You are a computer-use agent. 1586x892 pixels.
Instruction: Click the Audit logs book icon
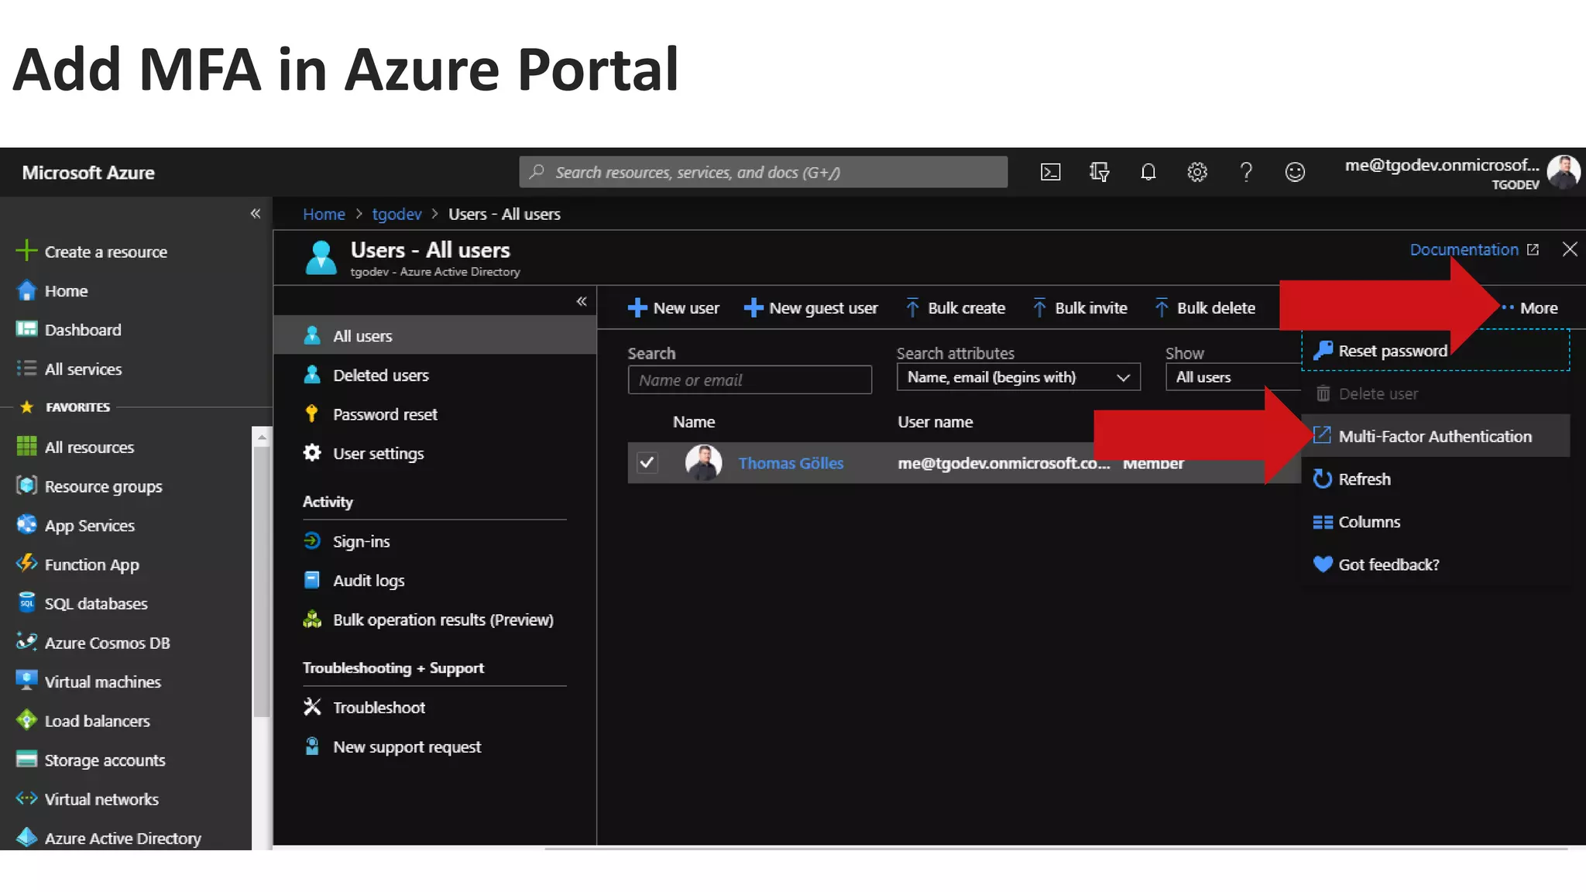pyautogui.click(x=312, y=580)
